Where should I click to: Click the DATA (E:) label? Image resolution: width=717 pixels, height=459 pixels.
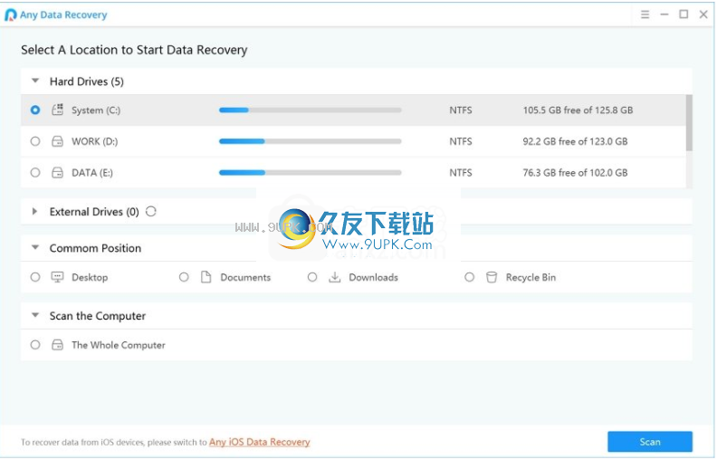(x=92, y=172)
